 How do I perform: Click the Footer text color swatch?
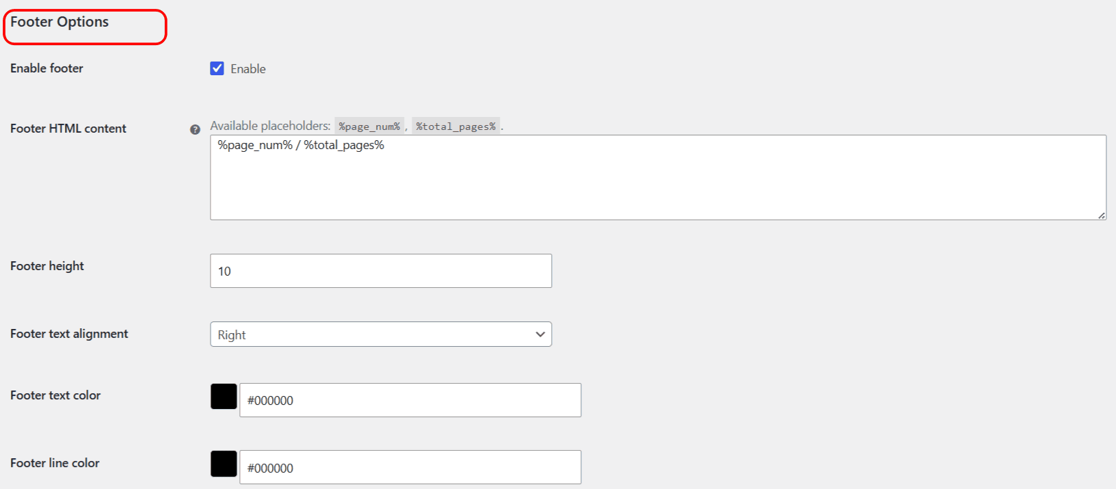224,397
